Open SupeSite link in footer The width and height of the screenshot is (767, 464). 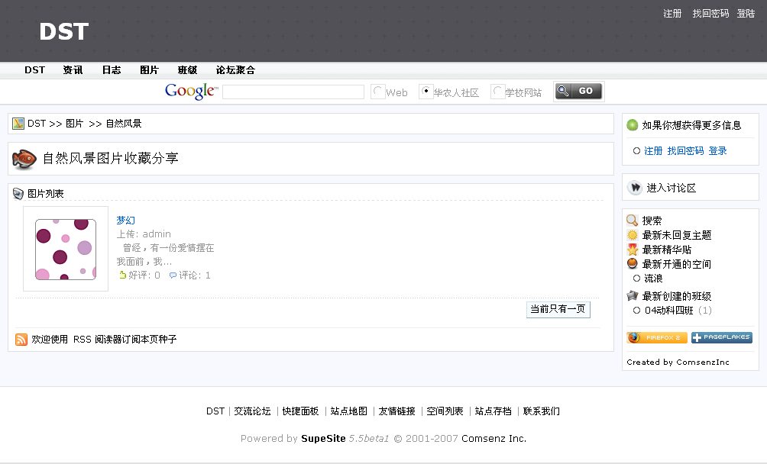pyautogui.click(x=323, y=439)
